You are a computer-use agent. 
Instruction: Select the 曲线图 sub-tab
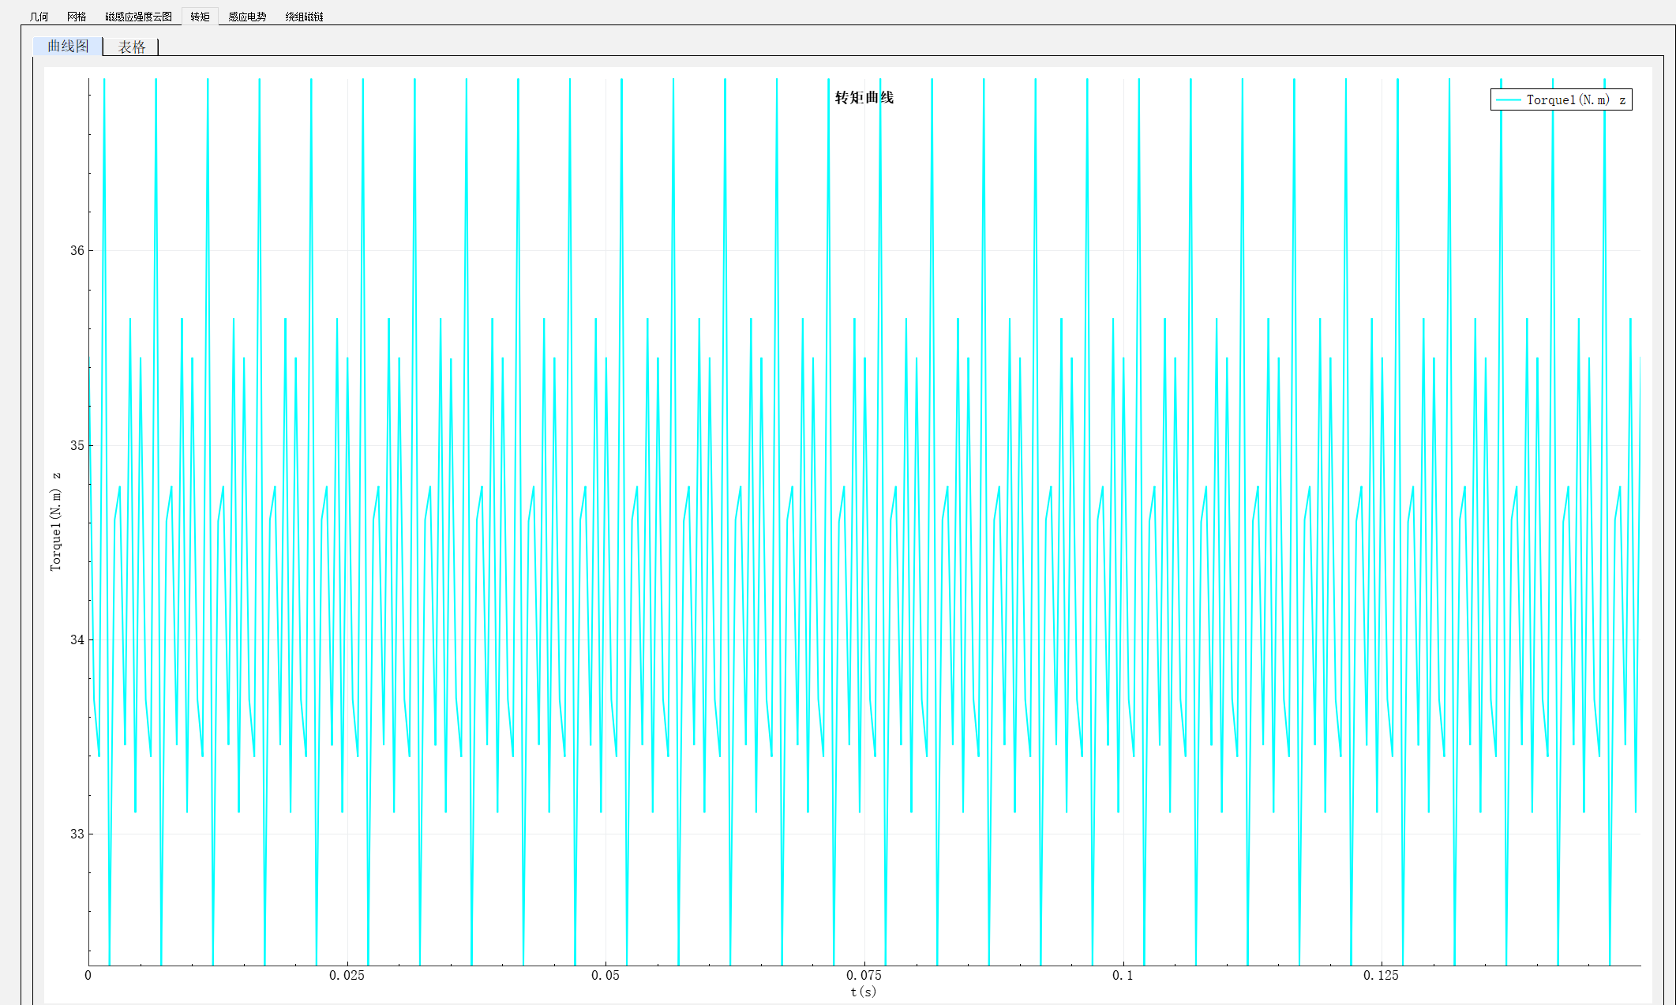[68, 46]
